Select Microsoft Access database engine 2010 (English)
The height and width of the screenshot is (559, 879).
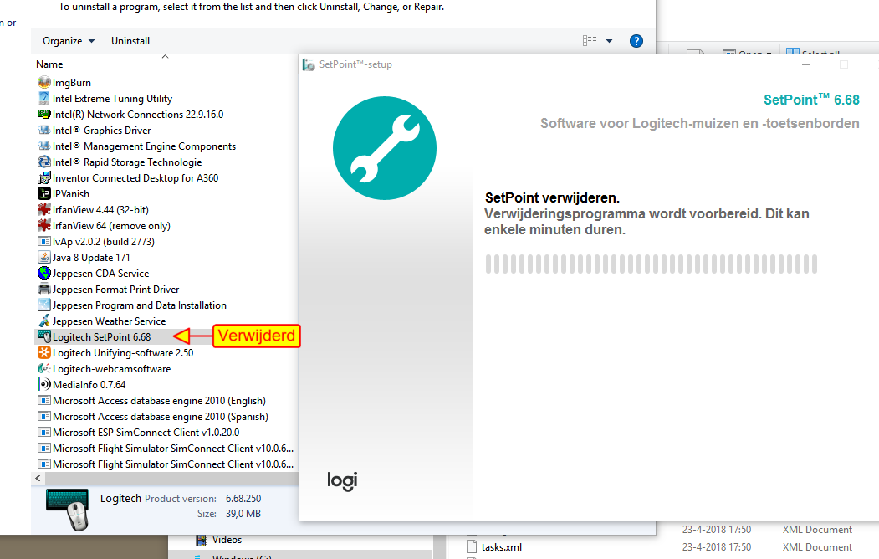159,400
